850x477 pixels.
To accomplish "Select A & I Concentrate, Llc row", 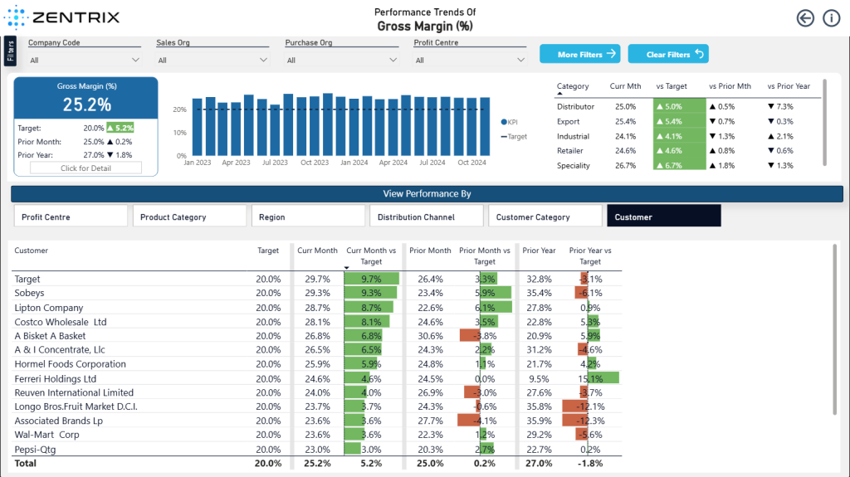I will (316, 349).
